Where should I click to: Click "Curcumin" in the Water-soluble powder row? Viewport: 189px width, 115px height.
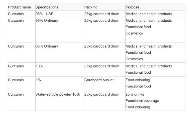16,94
